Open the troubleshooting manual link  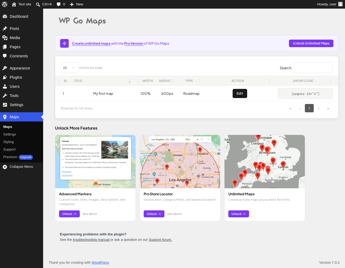(91, 240)
